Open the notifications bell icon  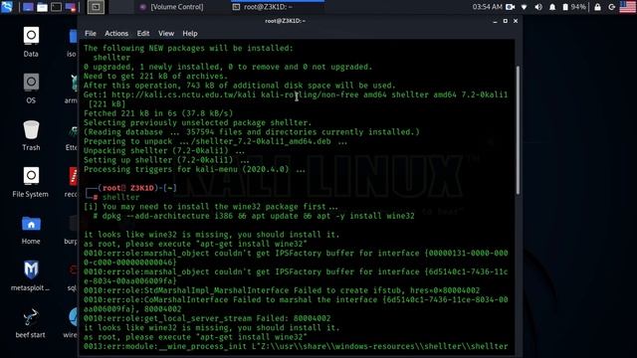(x=552, y=7)
